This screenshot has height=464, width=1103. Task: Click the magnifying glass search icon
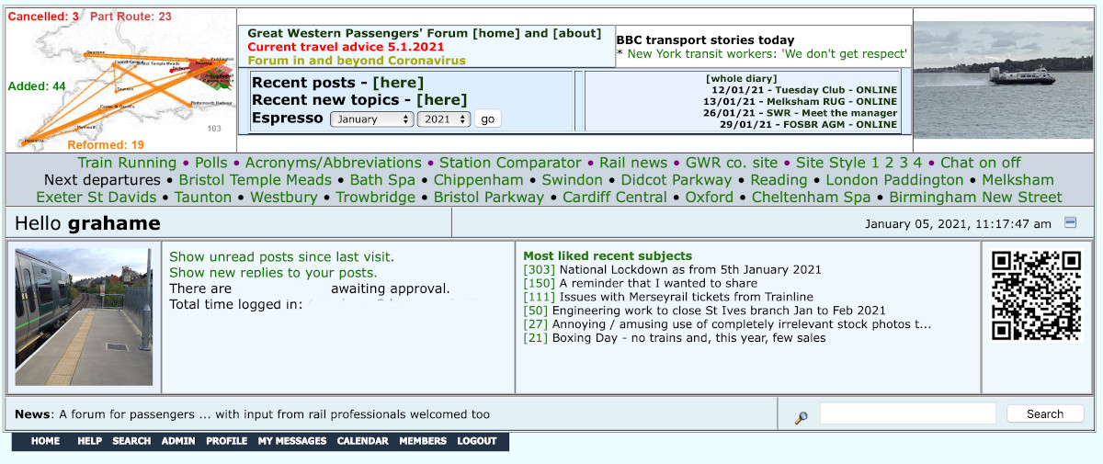[801, 417]
